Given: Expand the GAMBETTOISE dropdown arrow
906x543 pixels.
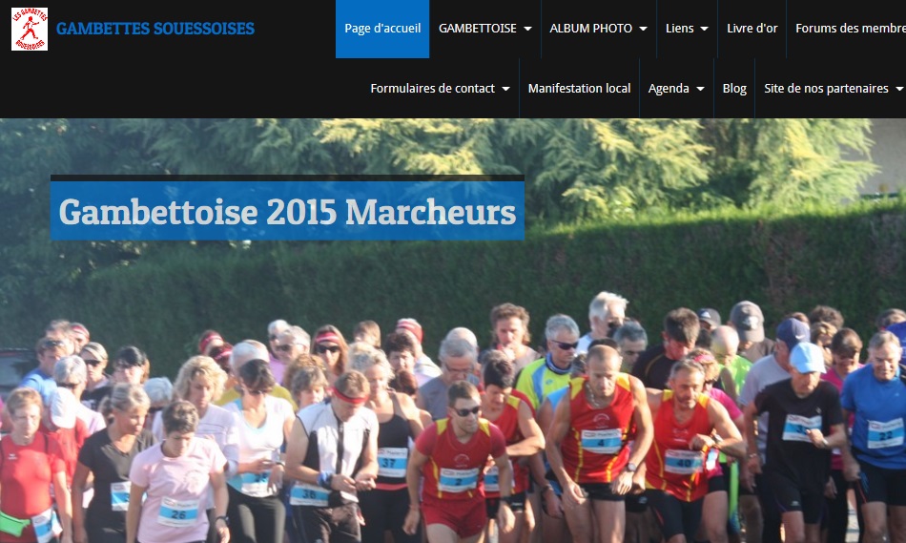Looking at the screenshot, I should point(527,29).
